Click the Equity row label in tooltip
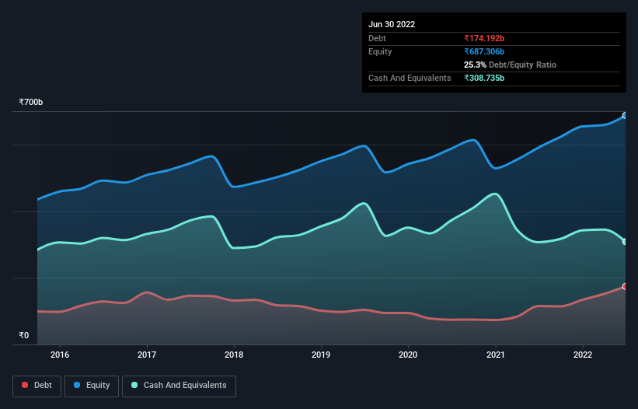 [x=380, y=51]
